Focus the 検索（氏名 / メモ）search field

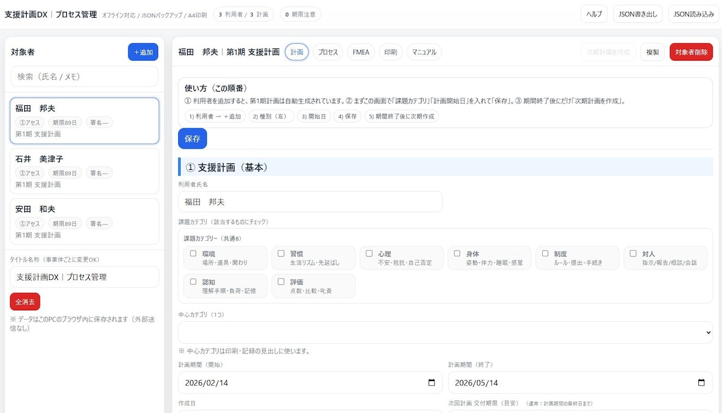coord(85,76)
